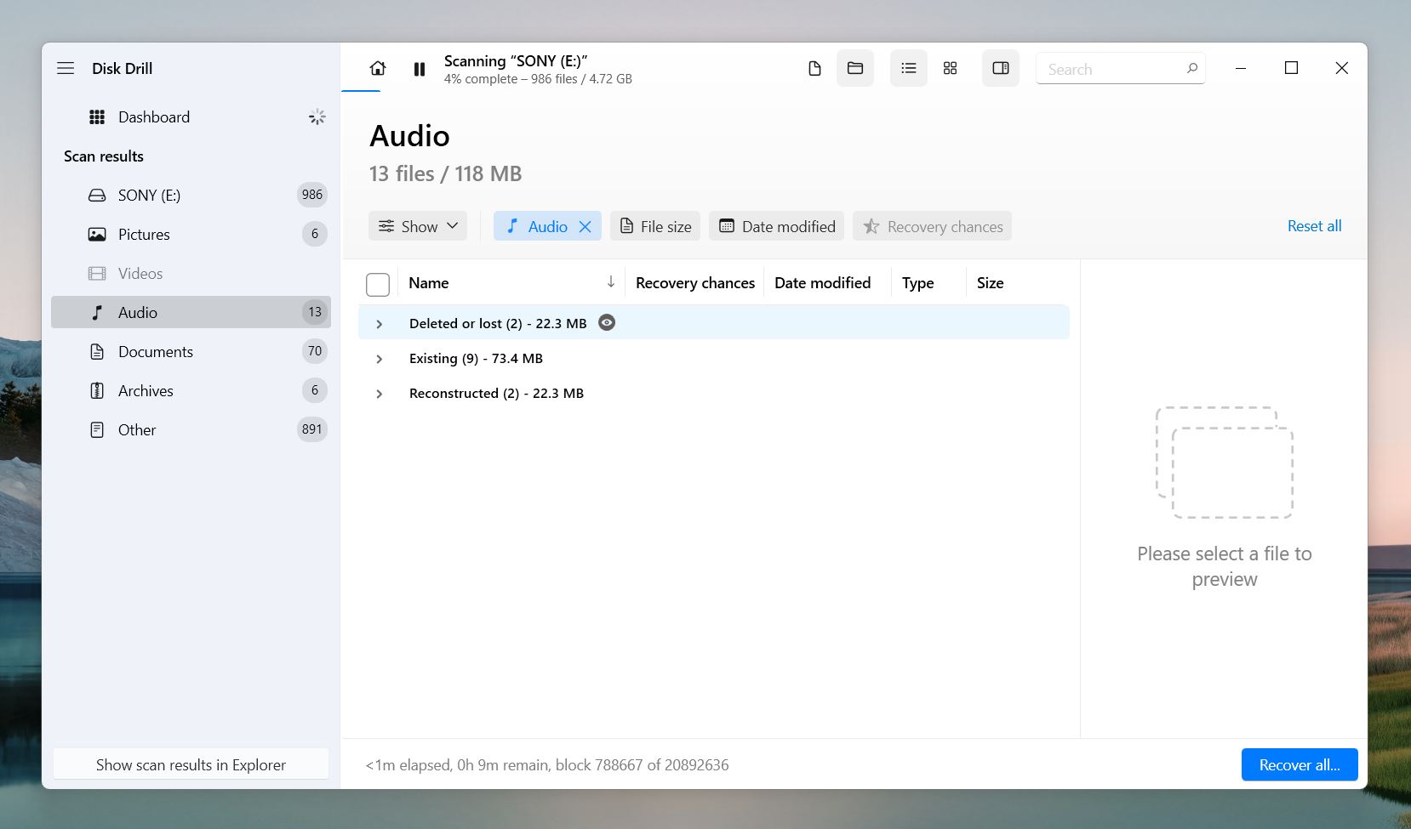Sort by Recovery chances column
This screenshot has width=1411, height=829.
click(x=695, y=283)
